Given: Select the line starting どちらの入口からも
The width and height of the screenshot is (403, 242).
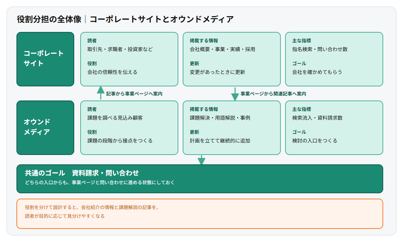Looking at the screenshot, I should click(x=100, y=183).
